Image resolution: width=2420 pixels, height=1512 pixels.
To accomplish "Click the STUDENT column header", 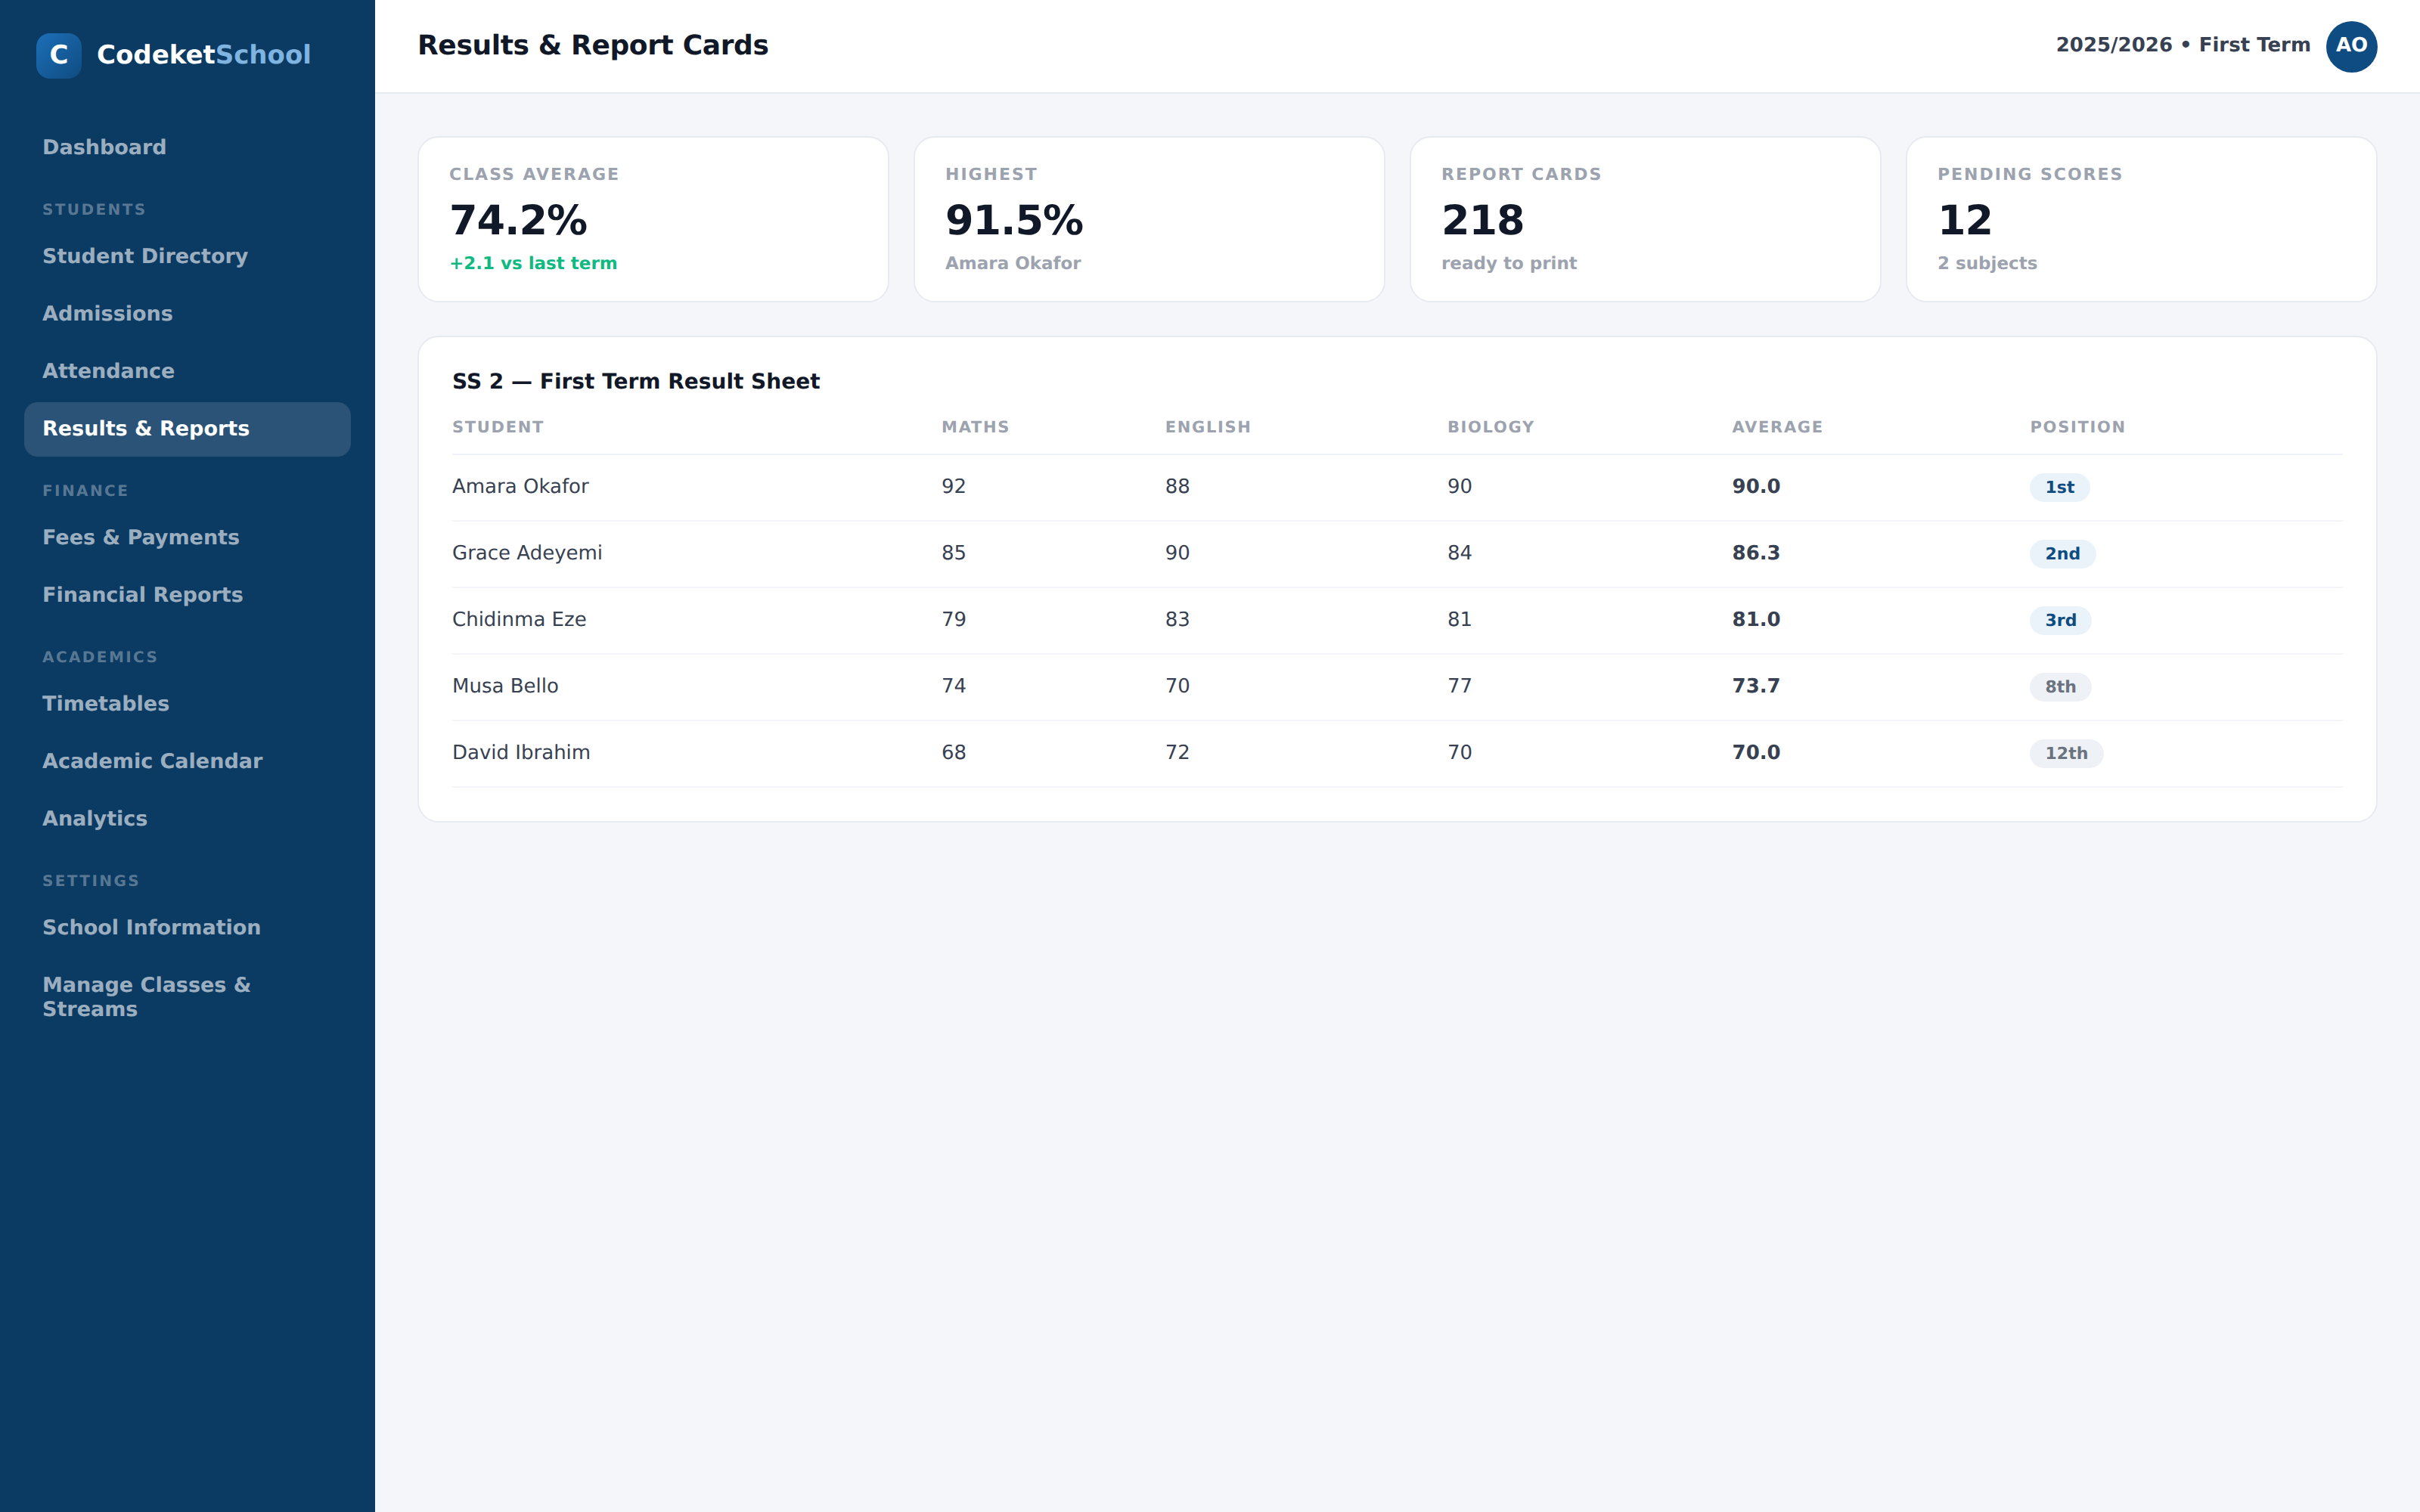I will click(498, 427).
